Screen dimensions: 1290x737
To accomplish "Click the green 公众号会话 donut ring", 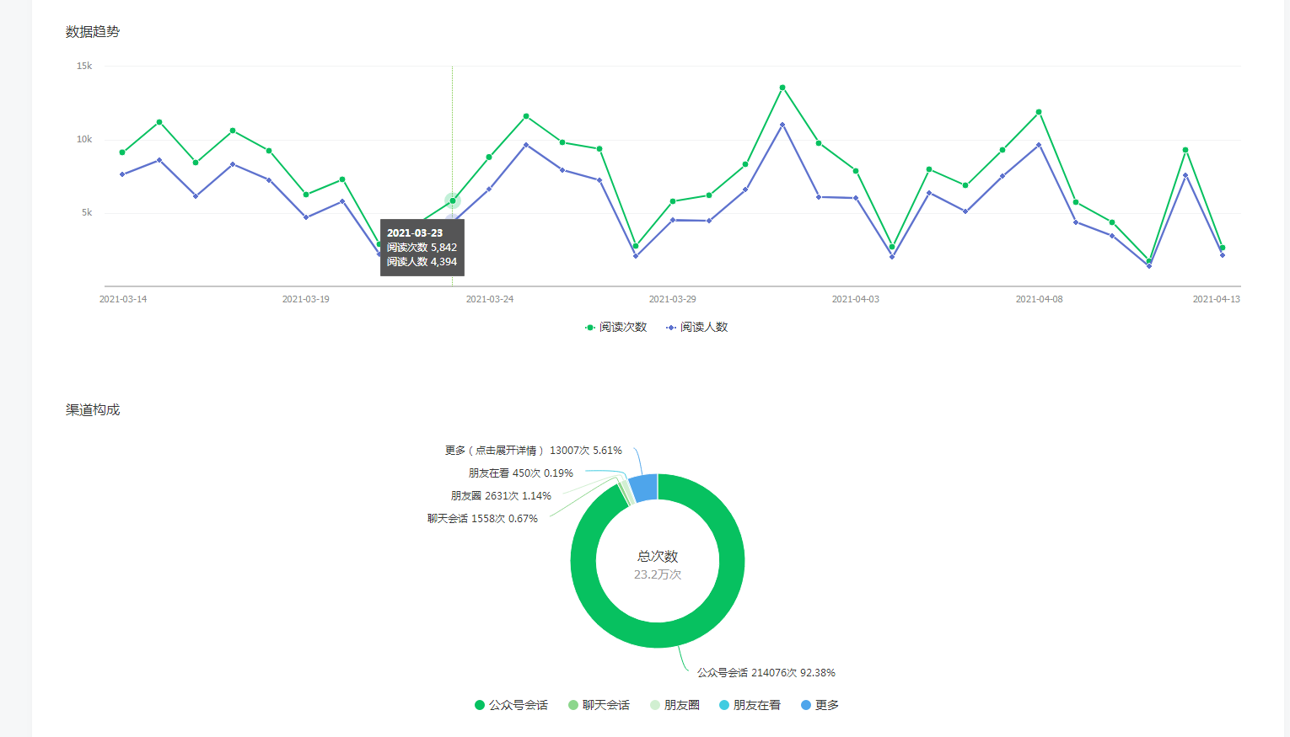I will click(658, 634).
